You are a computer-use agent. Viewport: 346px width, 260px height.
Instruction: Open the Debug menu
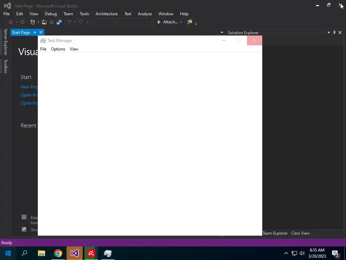[51, 14]
